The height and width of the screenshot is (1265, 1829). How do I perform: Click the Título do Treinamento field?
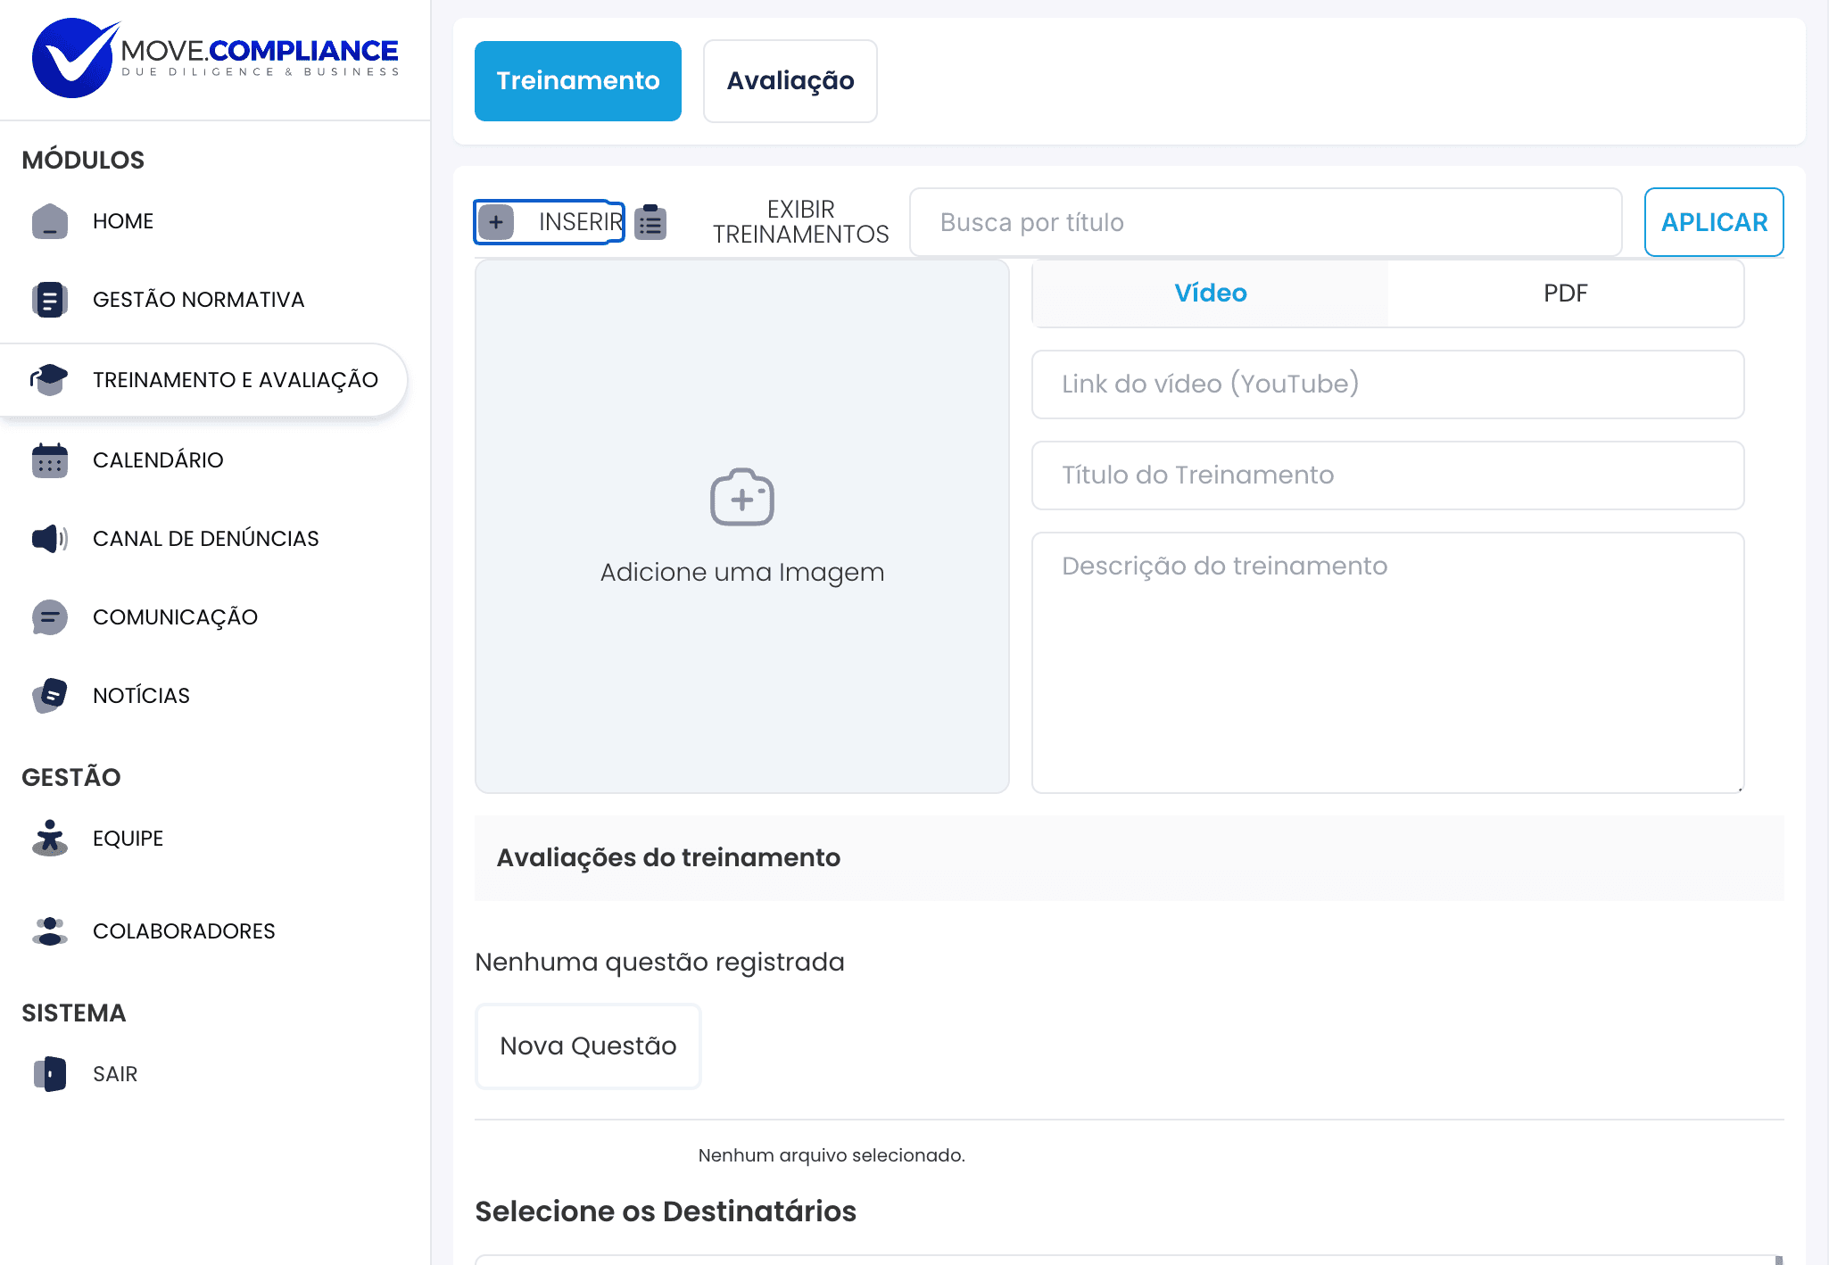click(x=1387, y=475)
